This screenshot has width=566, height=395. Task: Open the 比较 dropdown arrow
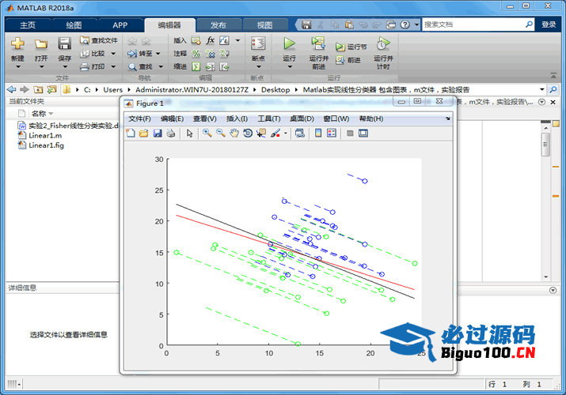[113, 54]
